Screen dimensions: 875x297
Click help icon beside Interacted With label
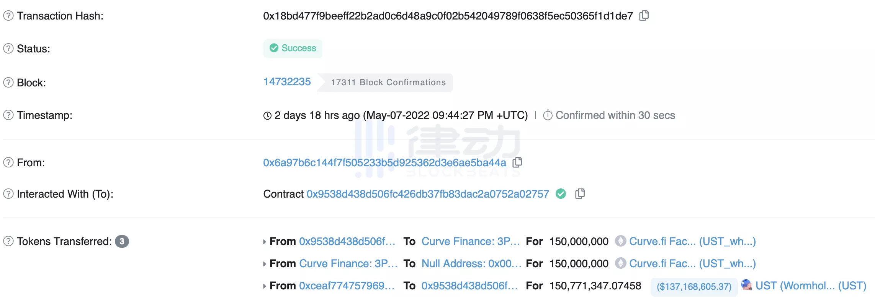point(8,194)
